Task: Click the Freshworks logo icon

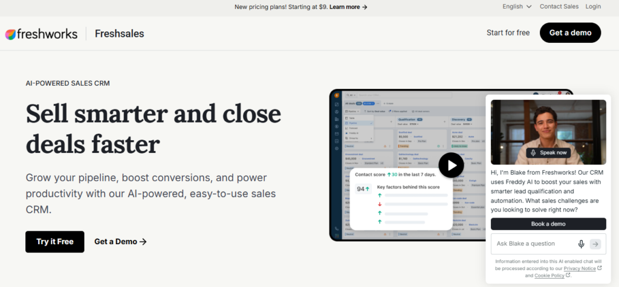Action: point(11,34)
